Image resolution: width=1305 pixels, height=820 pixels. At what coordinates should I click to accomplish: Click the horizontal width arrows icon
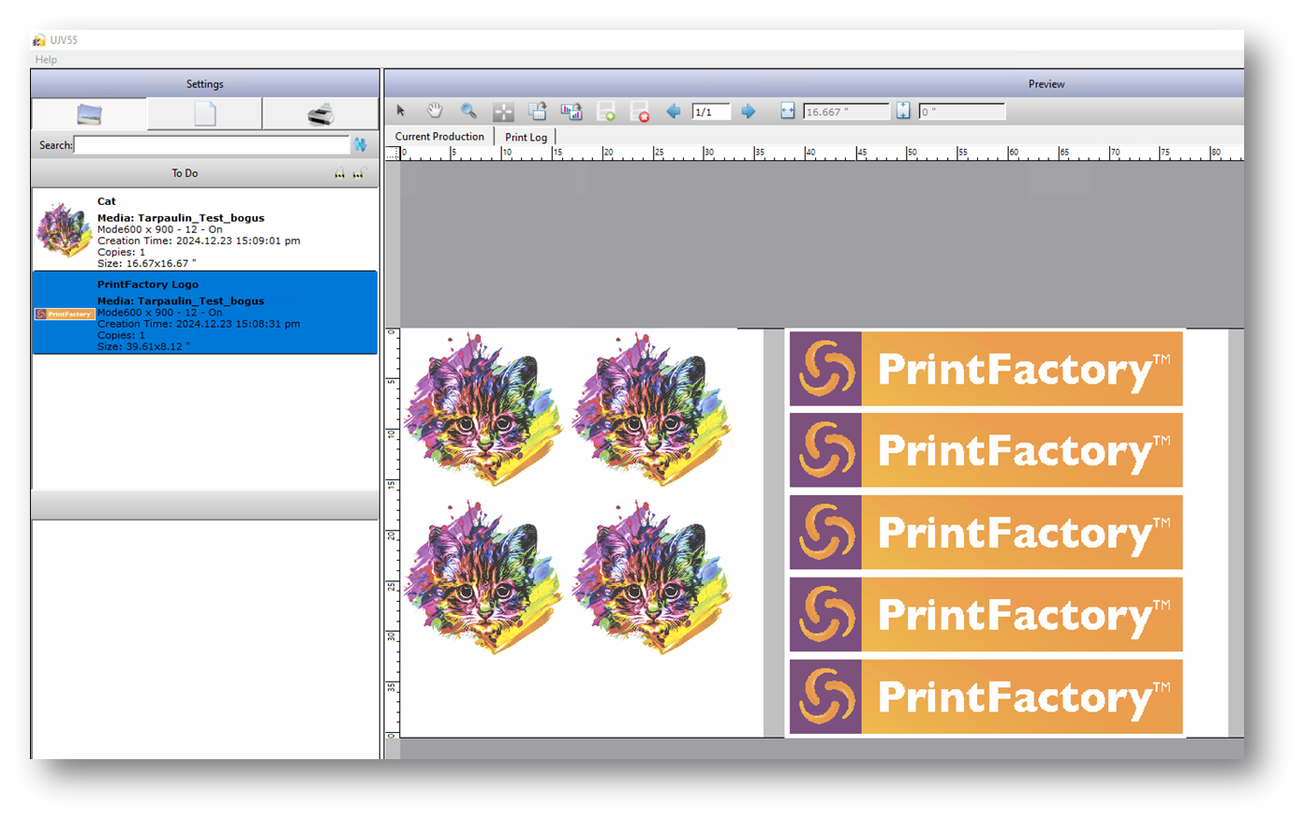788,111
